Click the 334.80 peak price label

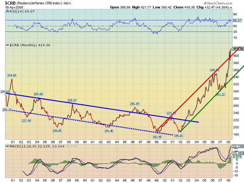pyautogui.click(x=12, y=76)
